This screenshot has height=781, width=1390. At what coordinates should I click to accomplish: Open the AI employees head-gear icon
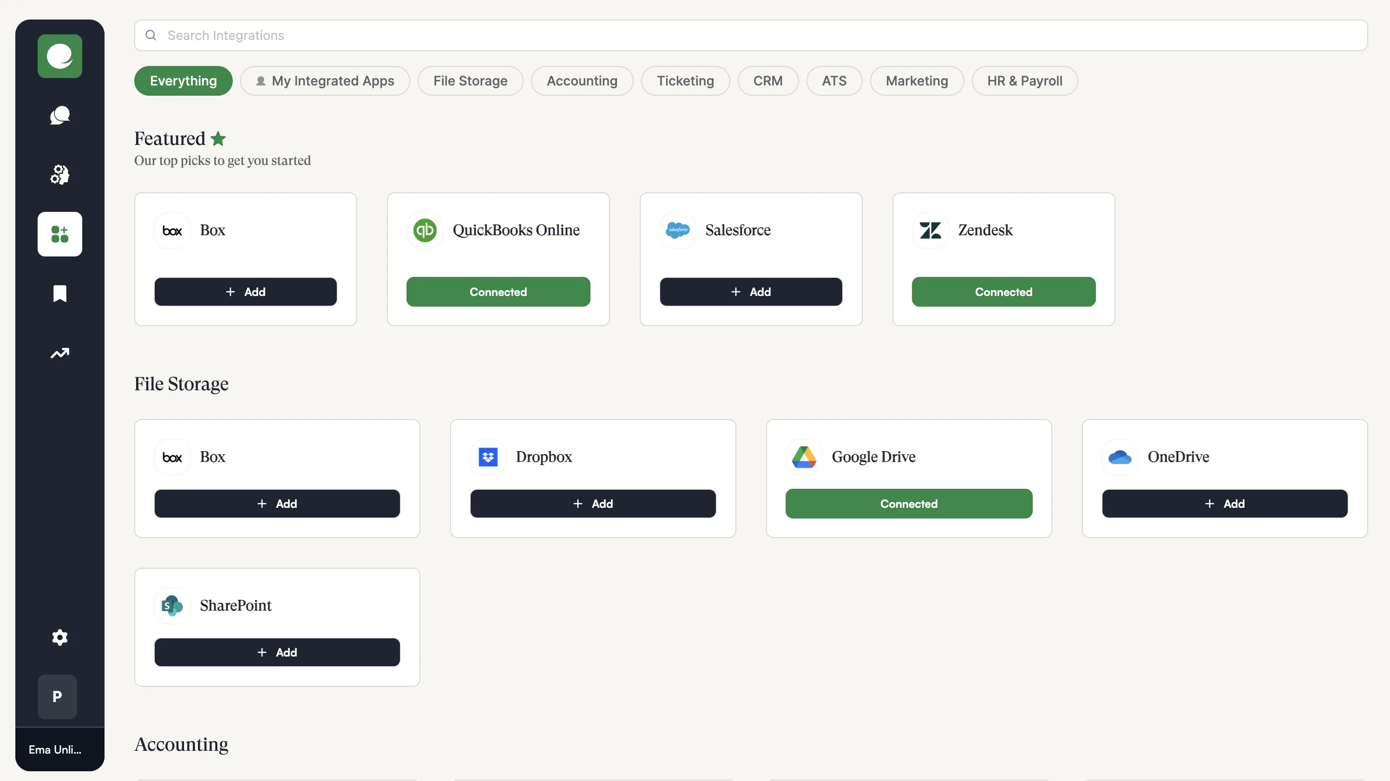click(60, 174)
